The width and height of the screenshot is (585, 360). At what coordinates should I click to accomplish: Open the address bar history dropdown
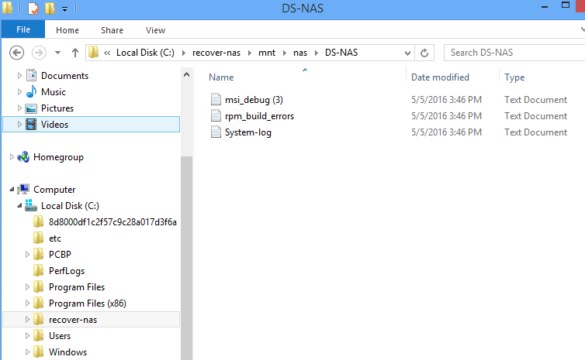(x=407, y=53)
